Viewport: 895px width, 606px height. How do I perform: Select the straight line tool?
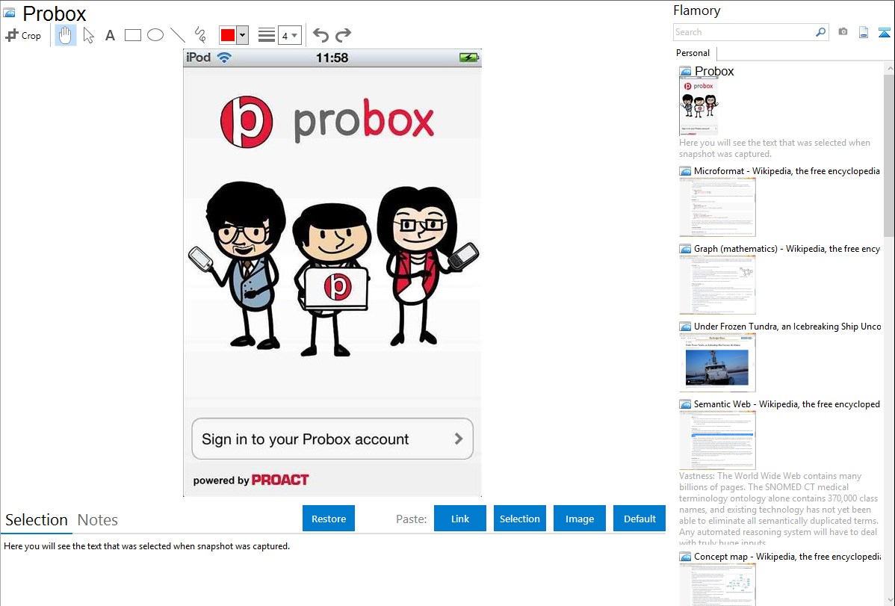click(178, 35)
